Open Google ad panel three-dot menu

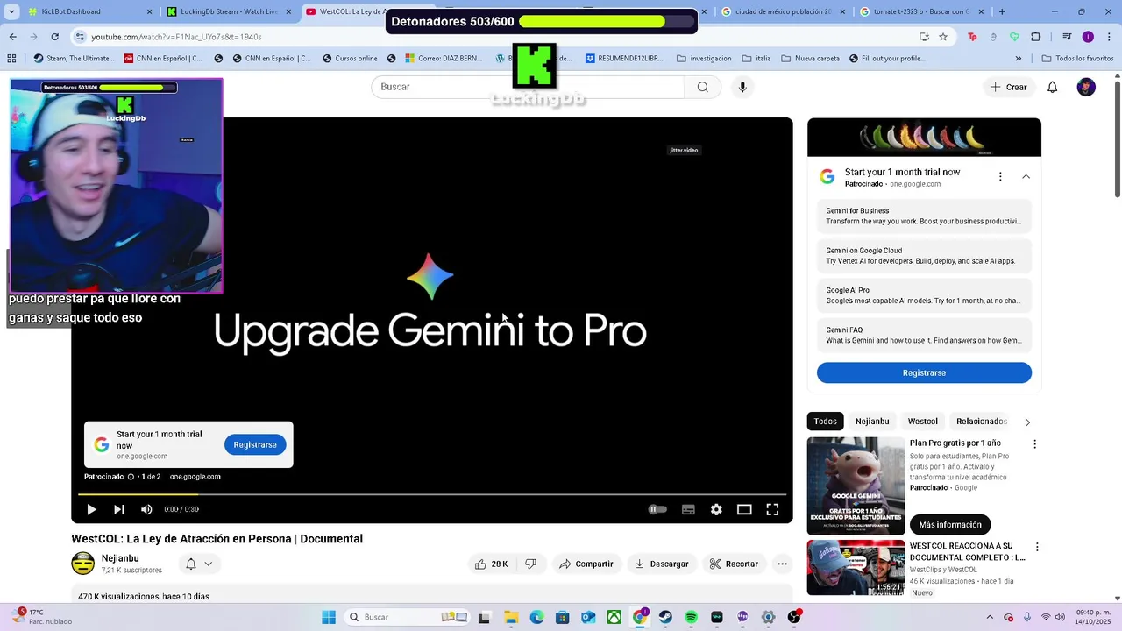tap(1000, 176)
